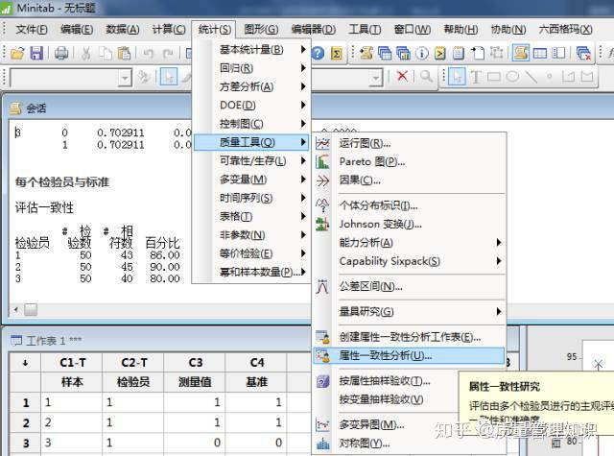Image resolution: width=614 pixels, height=456 pixels.
Task: Open the 数据(A) menu
Action: tap(123, 30)
